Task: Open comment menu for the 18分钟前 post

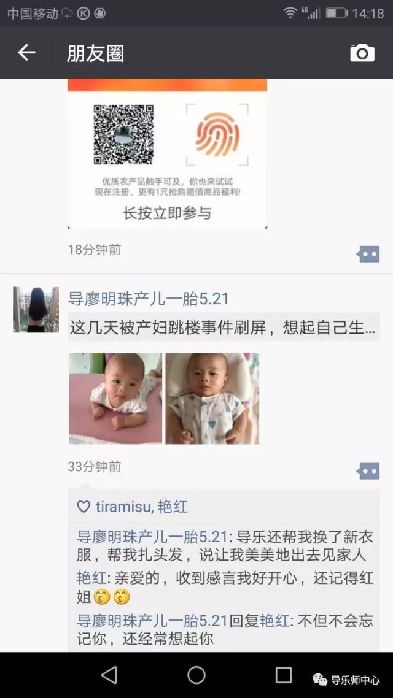Action: 368,254
